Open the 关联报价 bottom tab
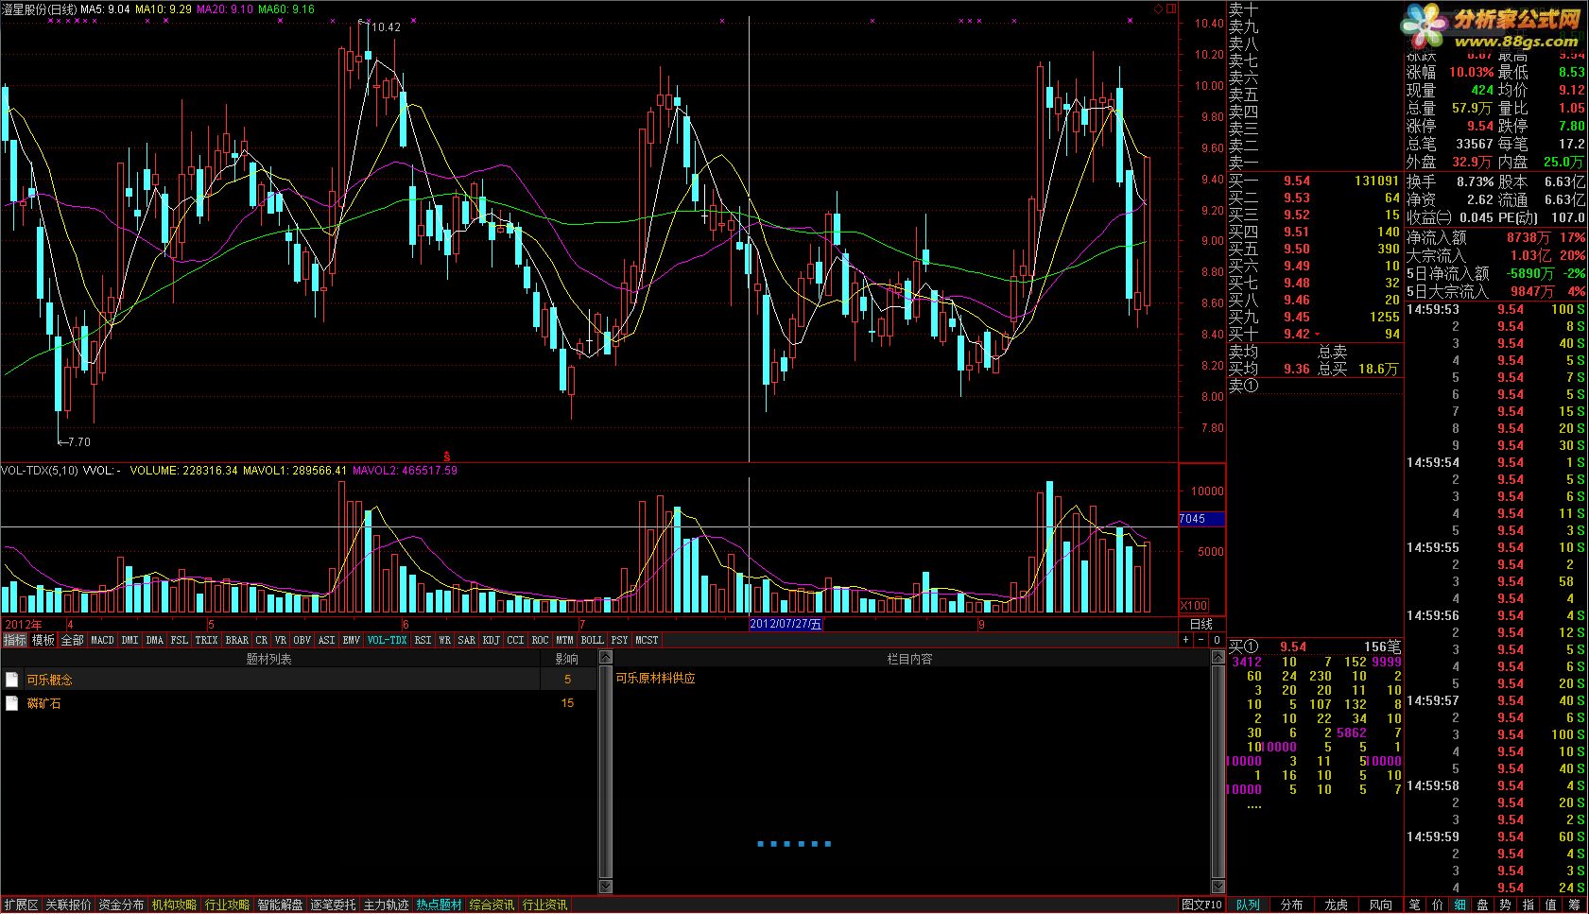 coord(68,905)
